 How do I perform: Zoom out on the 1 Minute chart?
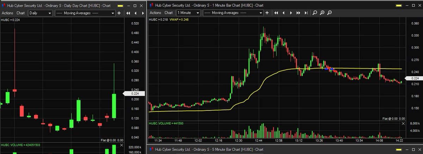(330, 13)
